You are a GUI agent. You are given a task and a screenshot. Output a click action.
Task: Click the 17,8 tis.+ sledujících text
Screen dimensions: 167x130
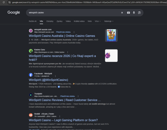pyautogui.click(x=42, y=76)
